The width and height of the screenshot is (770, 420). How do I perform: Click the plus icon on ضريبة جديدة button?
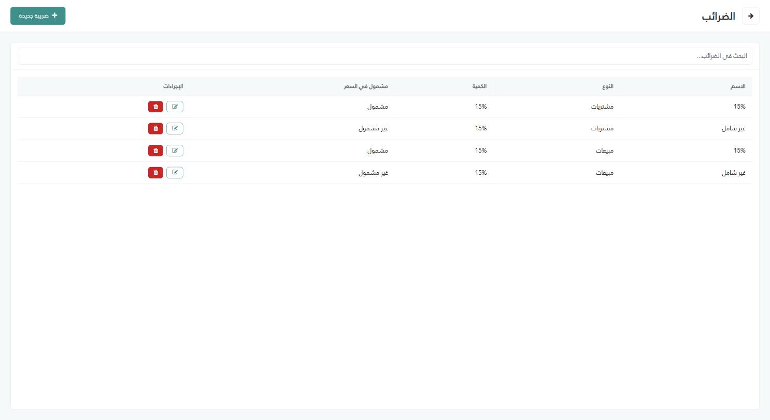click(x=55, y=16)
